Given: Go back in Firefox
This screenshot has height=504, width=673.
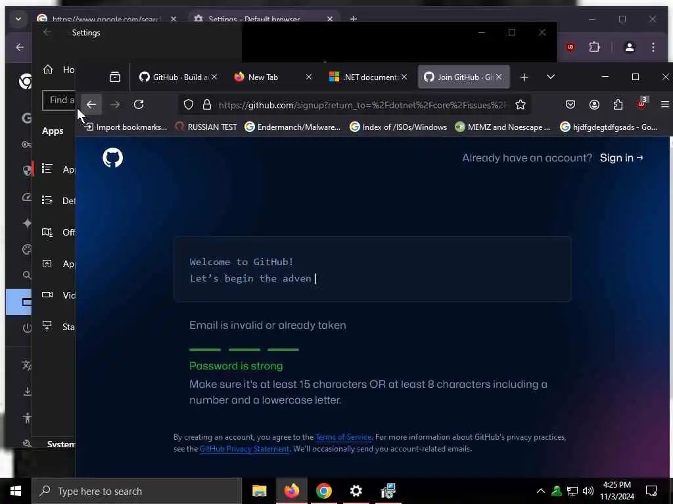Looking at the screenshot, I should (x=91, y=104).
